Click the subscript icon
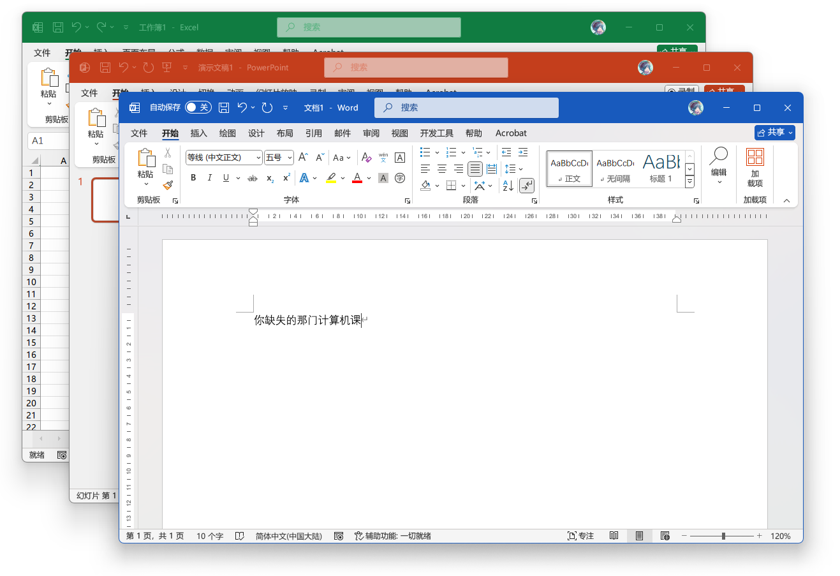Screen dimensions: 840x576 269,178
